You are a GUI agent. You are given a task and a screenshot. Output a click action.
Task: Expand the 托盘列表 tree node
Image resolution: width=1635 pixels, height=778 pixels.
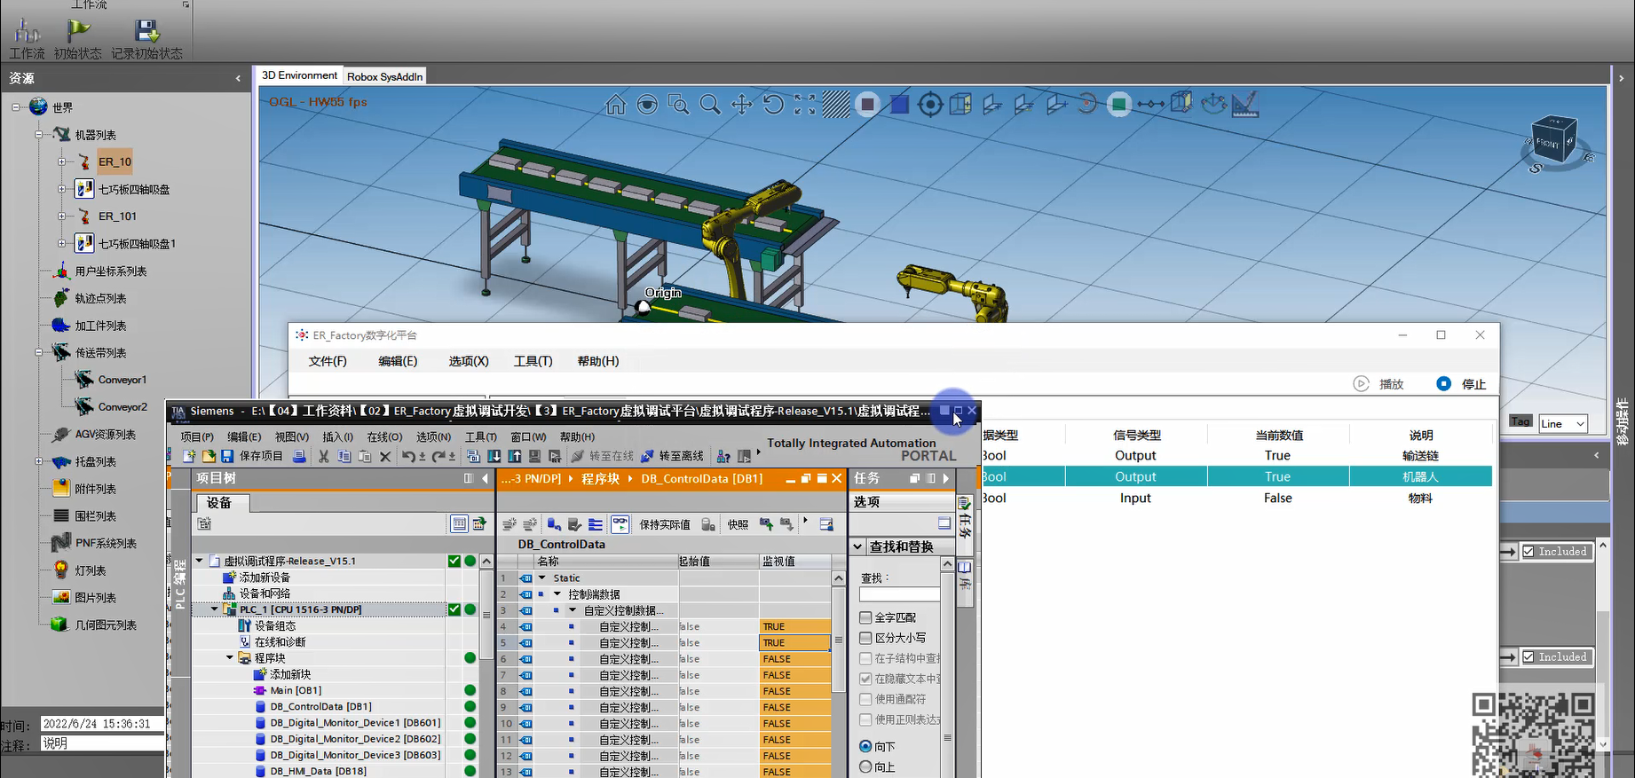[x=38, y=461]
